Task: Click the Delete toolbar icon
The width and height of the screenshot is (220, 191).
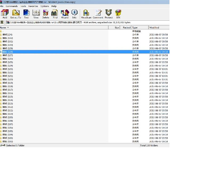Action: tap(46, 14)
